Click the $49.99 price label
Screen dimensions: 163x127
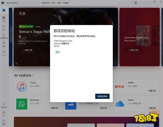coord(38,27)
